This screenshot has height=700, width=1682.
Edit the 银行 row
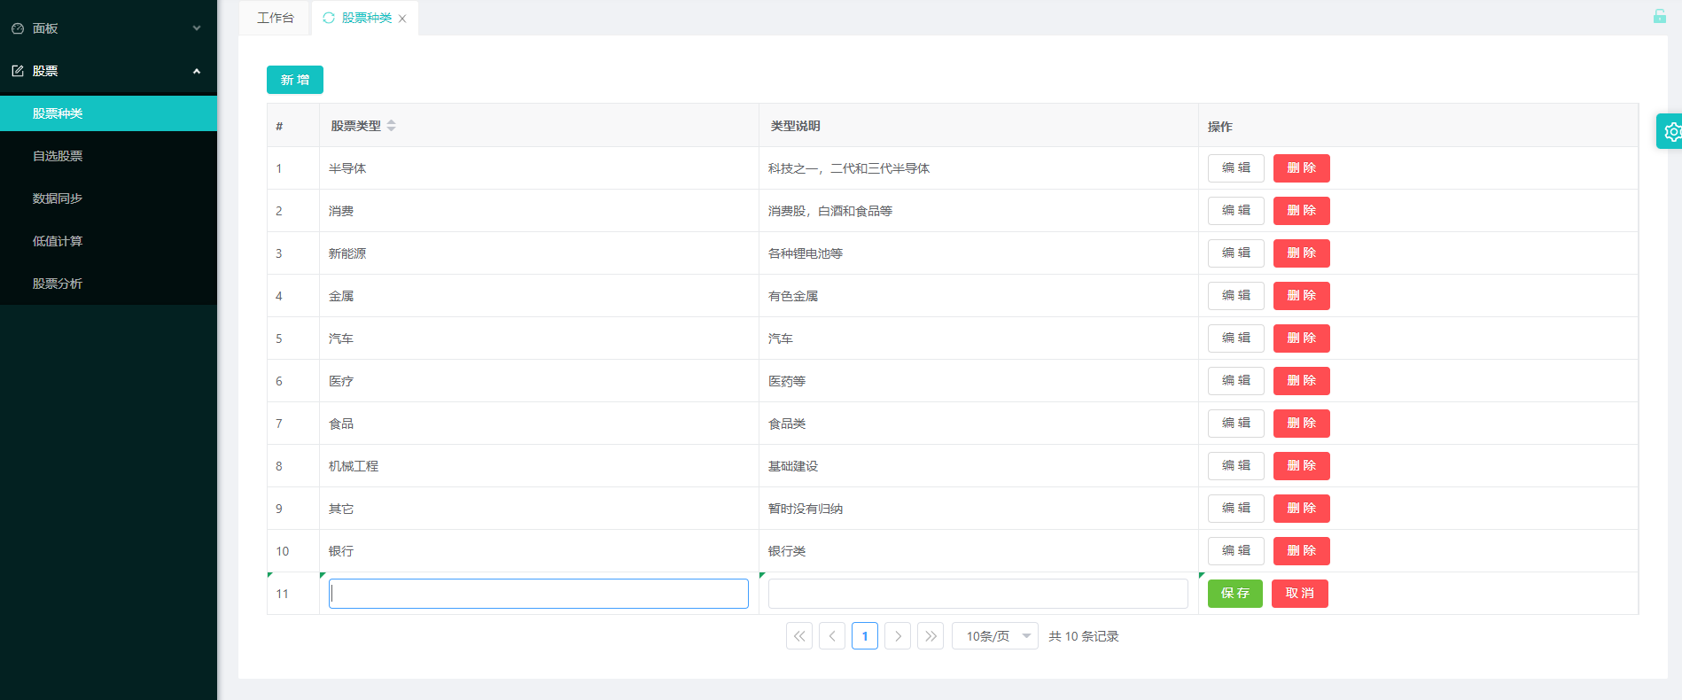click(x=1236, y=551)
